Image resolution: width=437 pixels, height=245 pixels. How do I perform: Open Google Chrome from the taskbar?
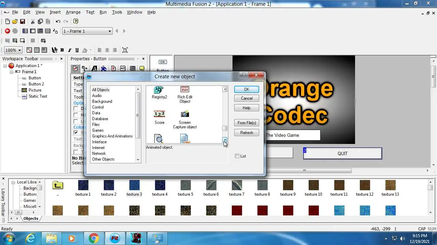point(94,238)
